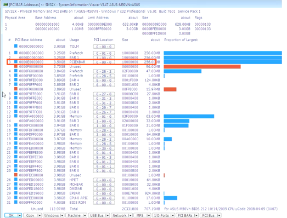The image size is (287, 218).
Task: Click PCI location button 0-31-2
Action: coord(104,103)
